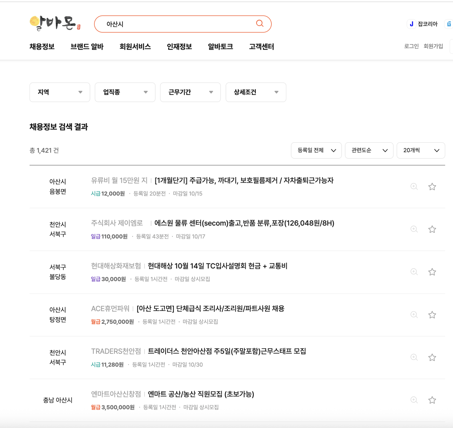Open the 트레이더스 천안아산점 주5일 job posting
This screenshot has height=428, width=453.
click(227, 351)
